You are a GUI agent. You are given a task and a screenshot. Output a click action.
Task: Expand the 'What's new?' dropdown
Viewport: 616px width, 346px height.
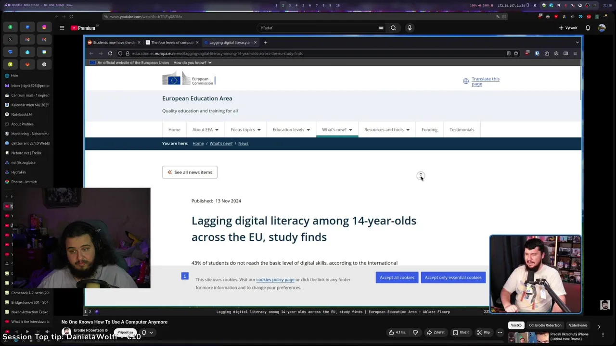click(337, 129)
